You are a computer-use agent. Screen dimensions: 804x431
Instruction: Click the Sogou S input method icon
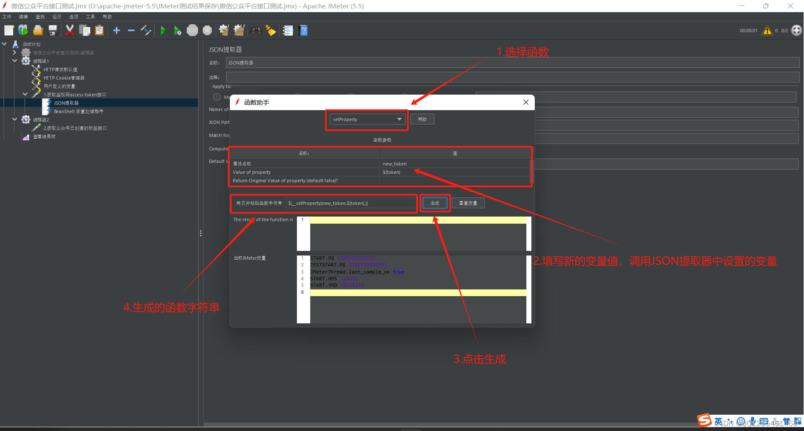pyautogui.click(x=704, y=420)
